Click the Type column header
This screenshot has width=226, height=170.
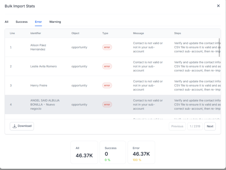(105, 33)
